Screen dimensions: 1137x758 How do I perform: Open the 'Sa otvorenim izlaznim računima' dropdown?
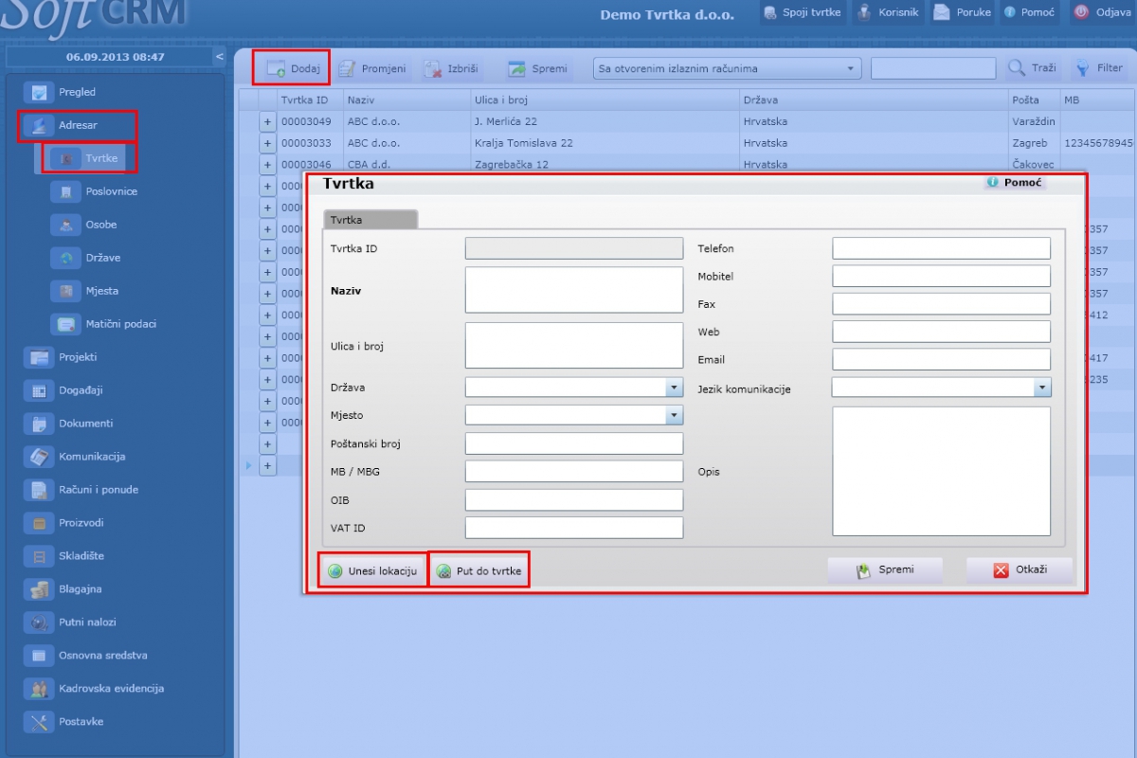[727, 68]
